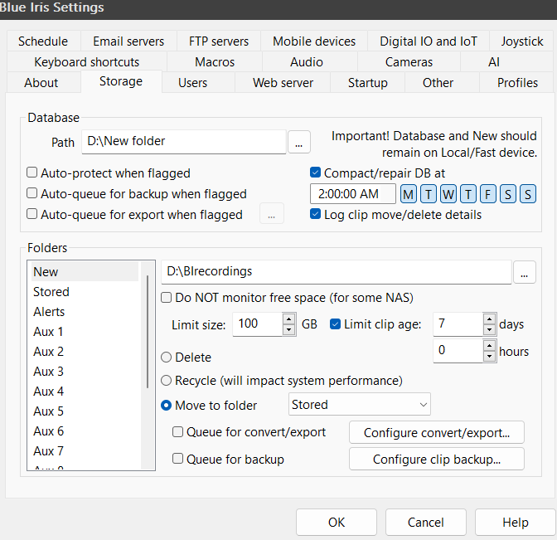Select Aux 6 folder
Viewport: 557px width, 540px height.
(x=85, y=431)
